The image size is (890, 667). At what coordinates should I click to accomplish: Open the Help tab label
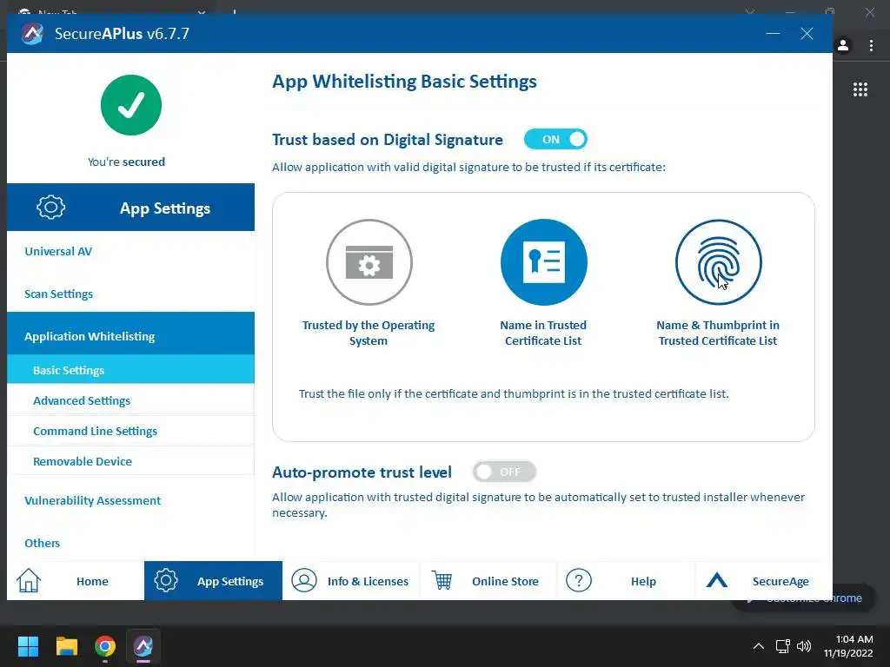(x=643, y=581)
